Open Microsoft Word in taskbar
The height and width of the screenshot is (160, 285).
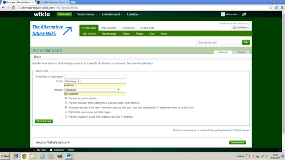tap(69, 156)
